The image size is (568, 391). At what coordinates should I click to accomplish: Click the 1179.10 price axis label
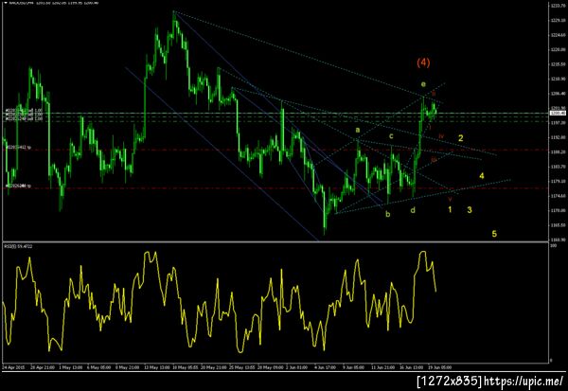(558, 181)
